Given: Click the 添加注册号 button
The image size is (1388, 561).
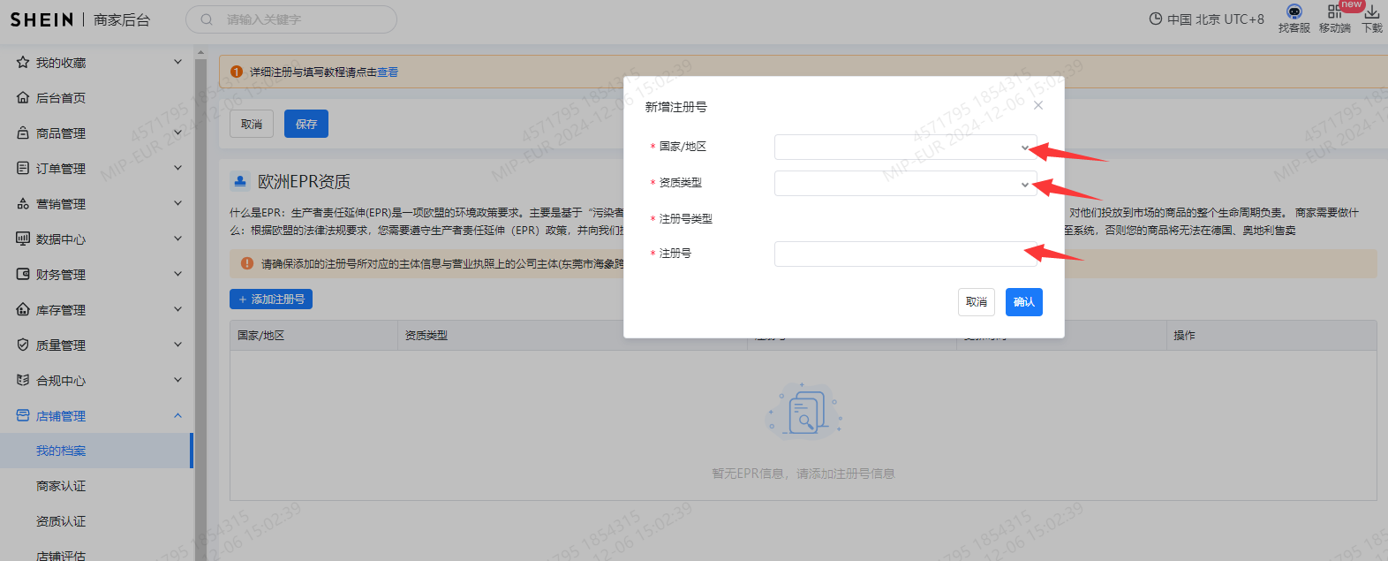Looking at the screenshot, I should coord(271,299).
